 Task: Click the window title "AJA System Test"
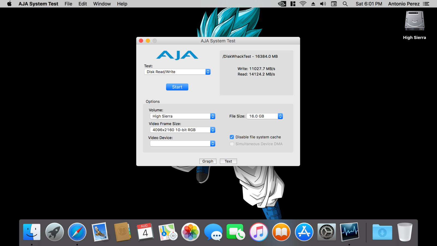coord(218,41)
